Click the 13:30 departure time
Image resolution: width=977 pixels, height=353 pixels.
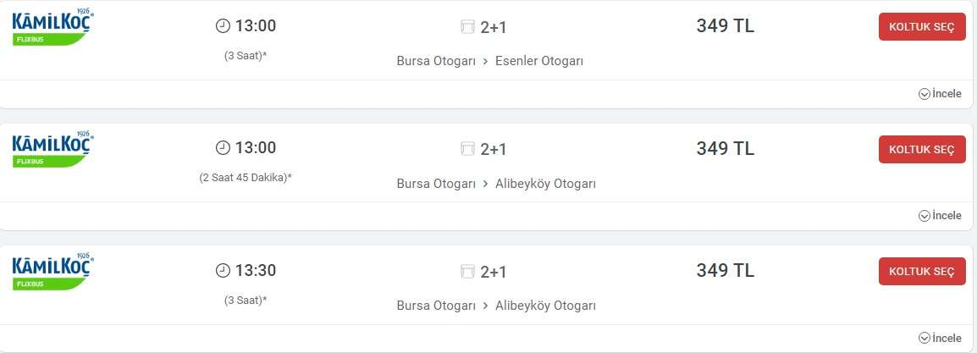coord(256,271)
